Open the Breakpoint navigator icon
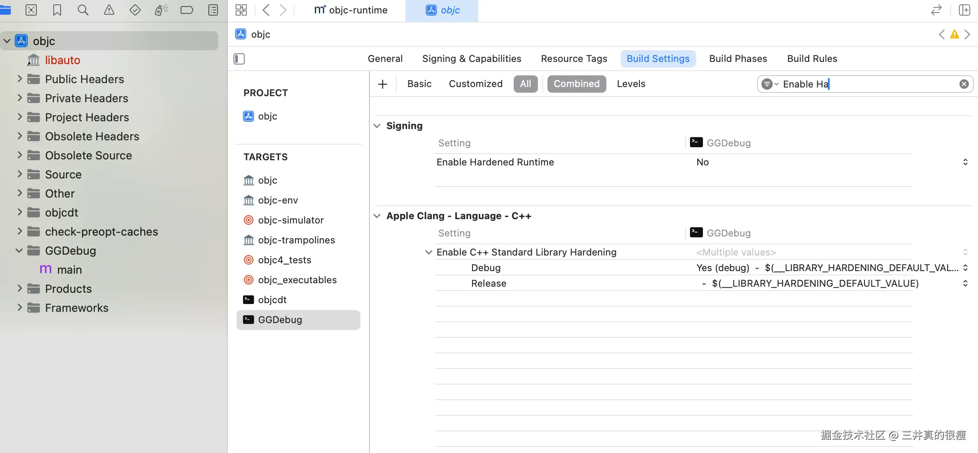 (187, 10)
